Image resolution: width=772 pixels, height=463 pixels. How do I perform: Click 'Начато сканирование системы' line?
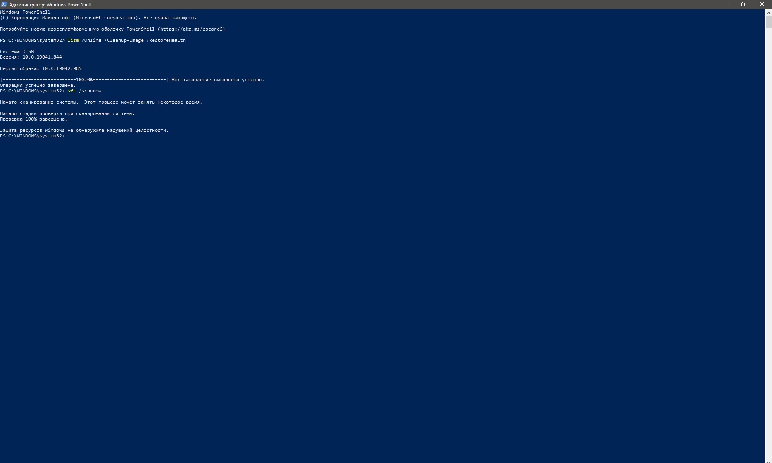101,102
